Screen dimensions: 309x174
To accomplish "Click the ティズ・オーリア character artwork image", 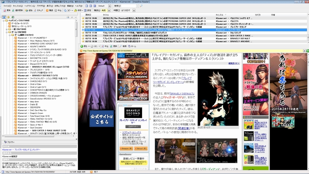I will point(218,97).
